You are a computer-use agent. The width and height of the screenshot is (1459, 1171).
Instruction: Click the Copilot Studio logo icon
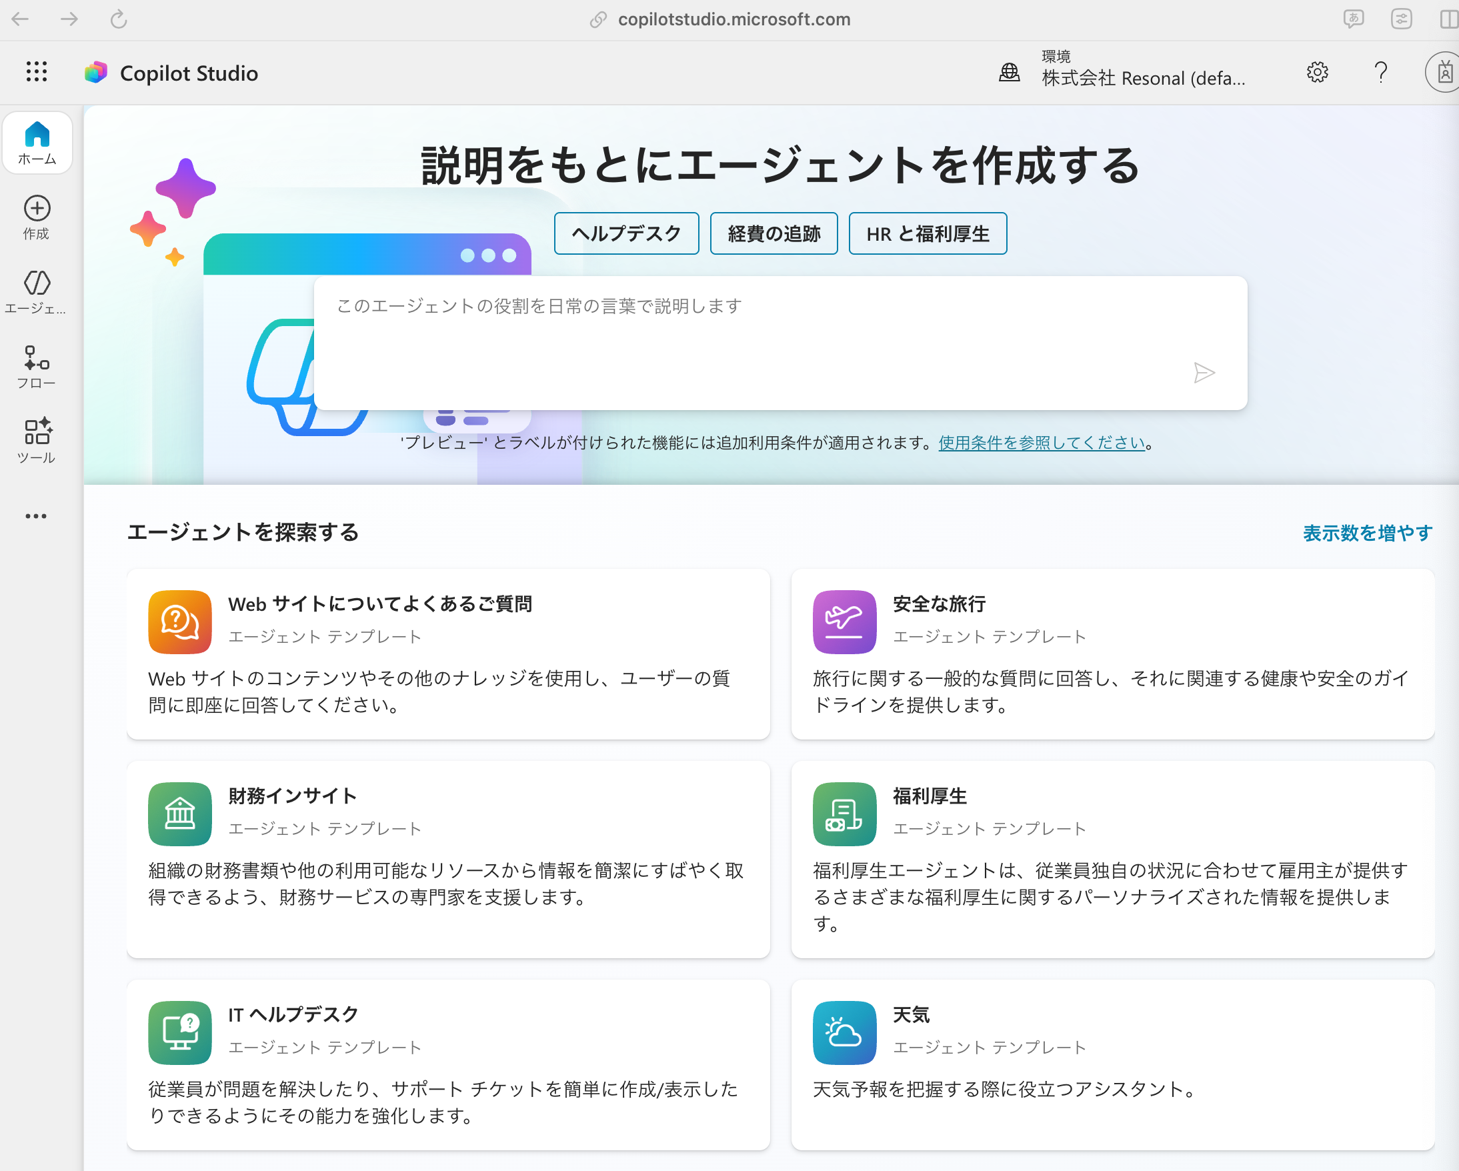point(96,73)
